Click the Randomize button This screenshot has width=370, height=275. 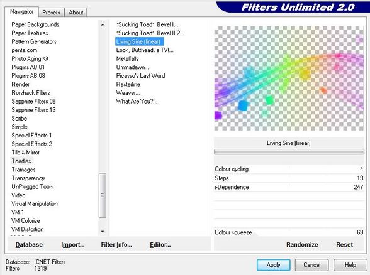[302, 245]
